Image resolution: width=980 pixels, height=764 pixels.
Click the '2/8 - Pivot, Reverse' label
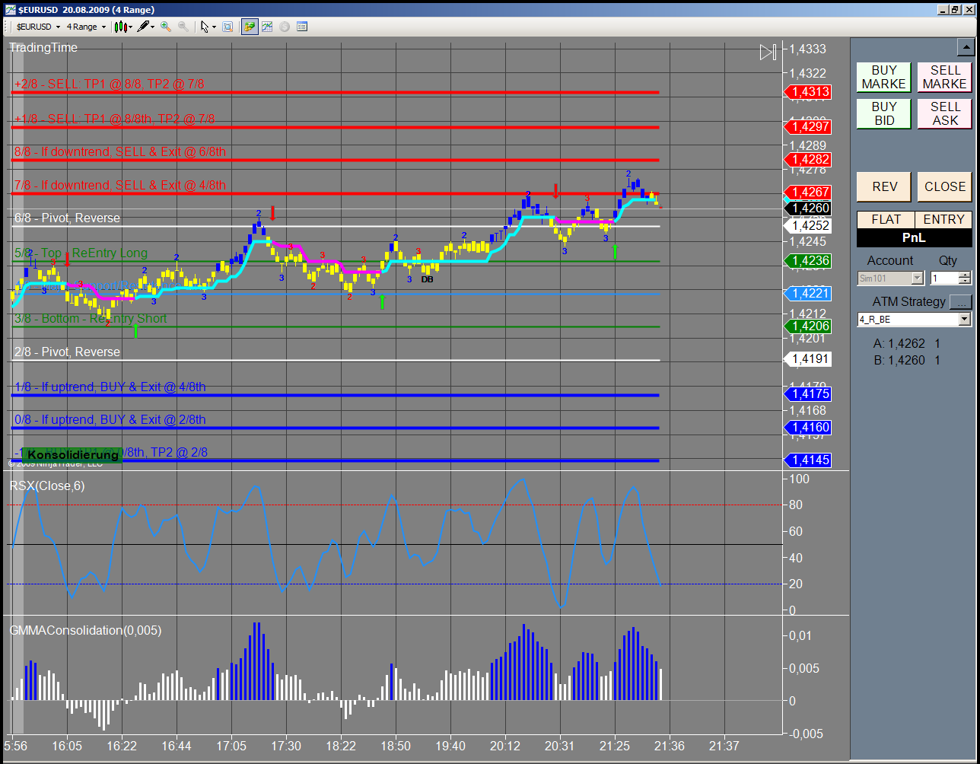point(67,352)
